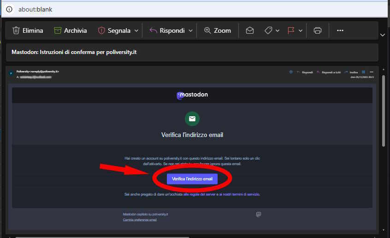
Task: Click the blue diamond icon in message header
Action: [x=291, y=72]
